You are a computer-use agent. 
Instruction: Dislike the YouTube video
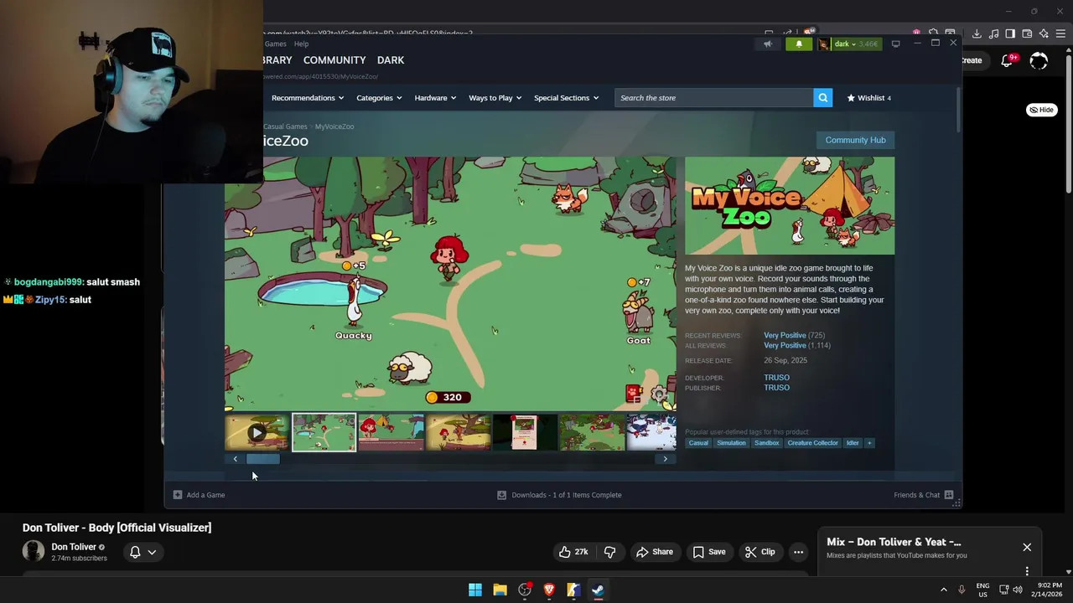(609, 552)
